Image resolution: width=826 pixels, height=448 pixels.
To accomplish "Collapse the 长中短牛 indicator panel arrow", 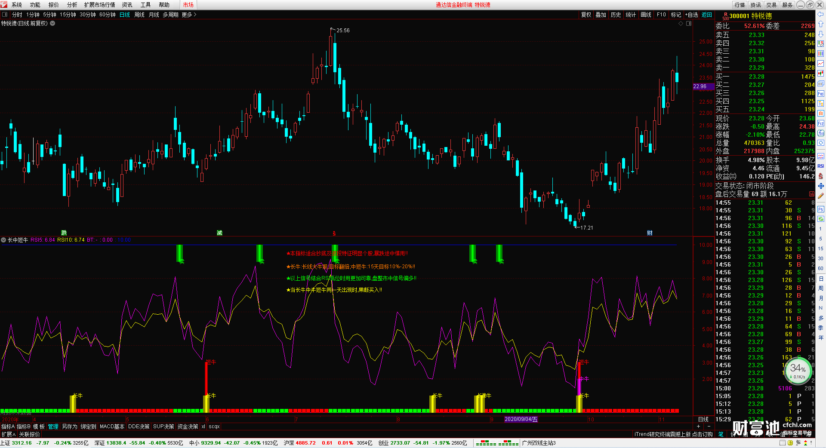I will point(3,240).
